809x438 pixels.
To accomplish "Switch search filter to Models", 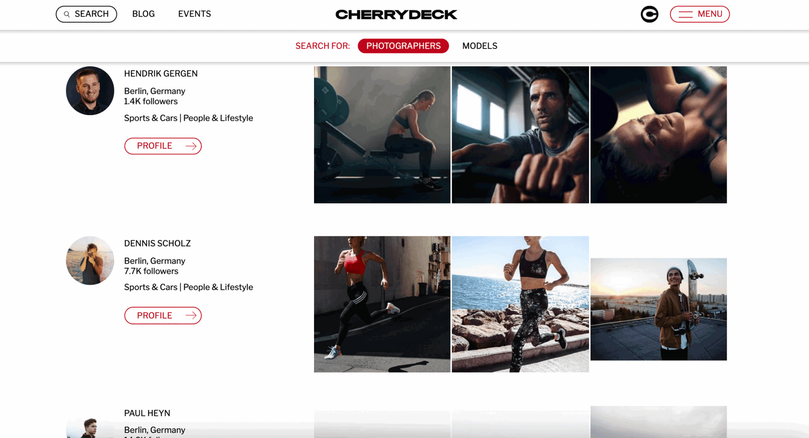I will pos(479,46).
